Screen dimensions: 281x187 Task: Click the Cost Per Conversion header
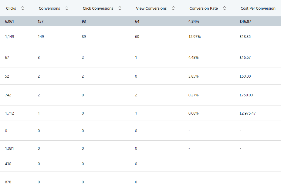click(x=258, y=8)
